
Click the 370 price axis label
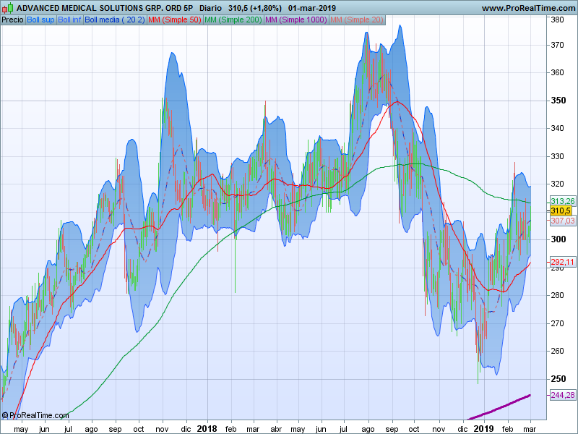point(557,45)
